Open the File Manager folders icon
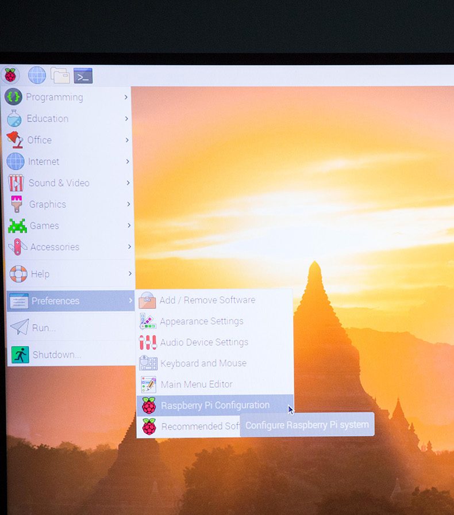The image size is (454, 515). click(60, 75)
